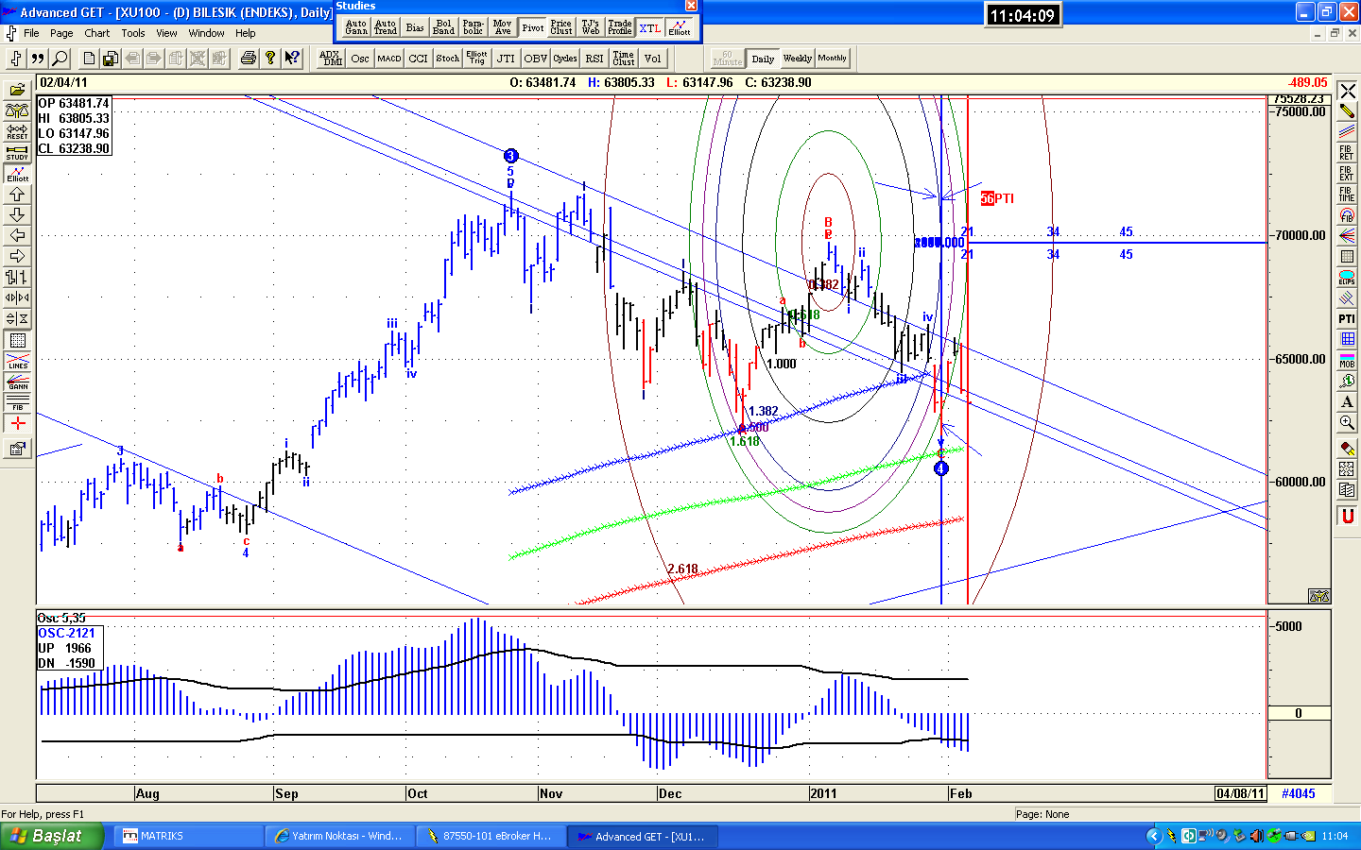This screenshot has height=850, width=1361.
Task: Click the Bol Band study button
Action: pyautogui.click(x=443, y=27)
